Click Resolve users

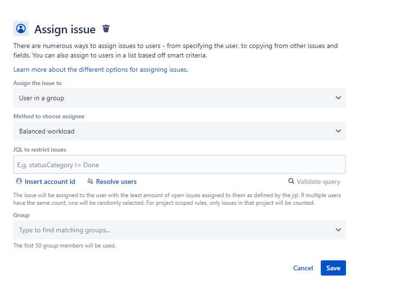click(116, 181)
